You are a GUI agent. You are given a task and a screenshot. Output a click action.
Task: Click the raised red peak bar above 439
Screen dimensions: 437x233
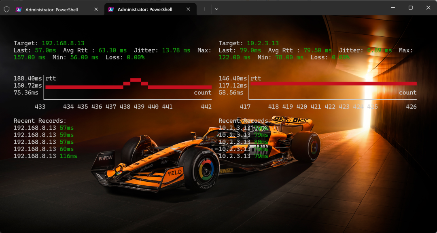pos(136,80)
